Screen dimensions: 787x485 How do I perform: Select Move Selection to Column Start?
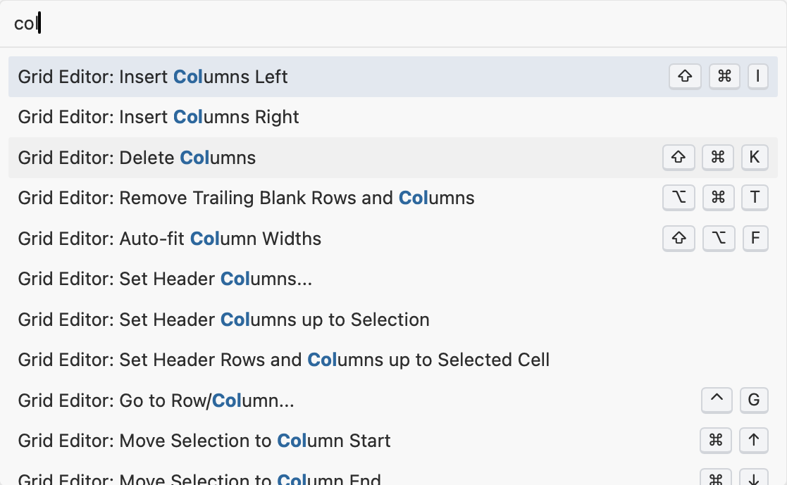[393, 441]
